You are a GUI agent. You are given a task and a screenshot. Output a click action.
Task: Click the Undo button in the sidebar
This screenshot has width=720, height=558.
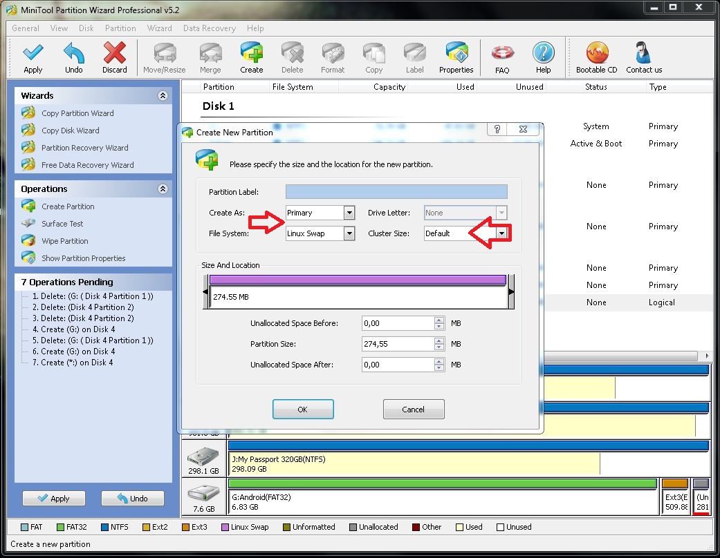[x=132, y=498]
